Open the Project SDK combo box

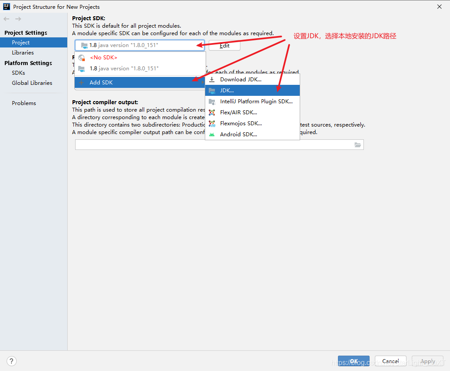coord(140,45)
